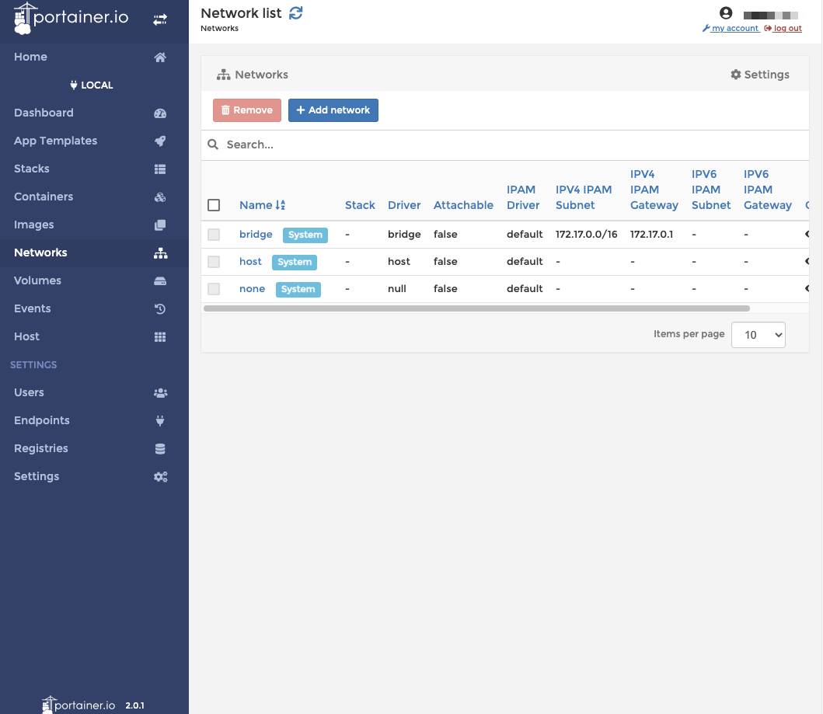This screenshot has height=714, width=823.
Task: Select the Containers icon in the sidebar
Action: pos(160,197)
